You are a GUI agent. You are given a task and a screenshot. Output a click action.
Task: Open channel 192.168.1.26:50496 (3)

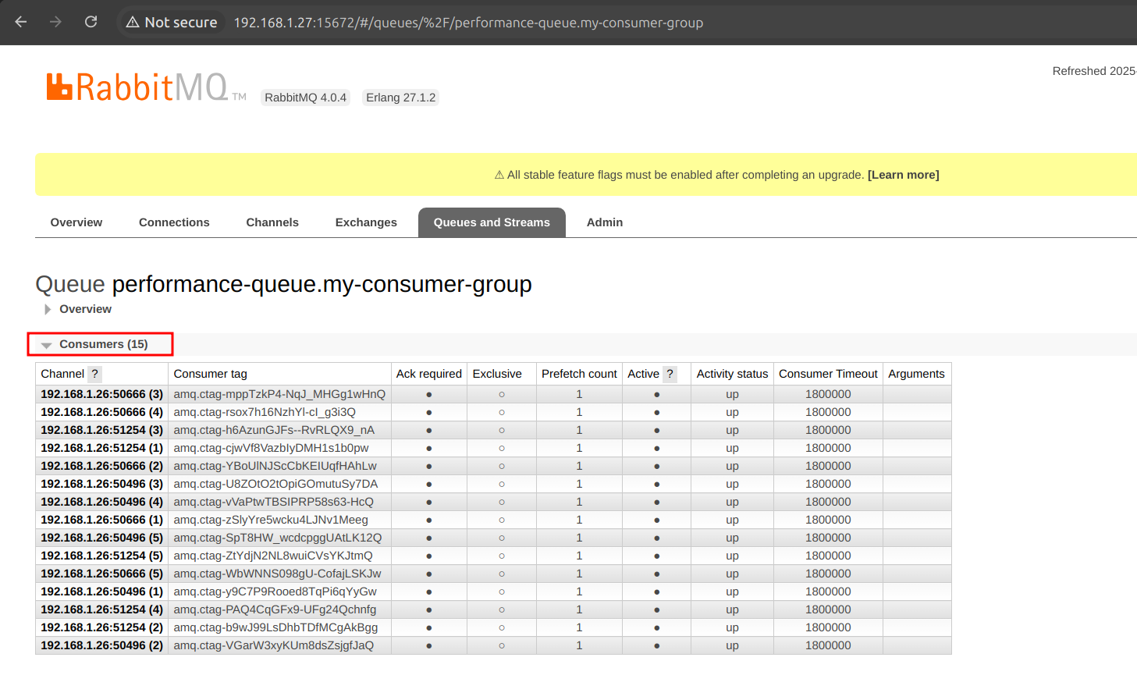[x=102, y=484]
